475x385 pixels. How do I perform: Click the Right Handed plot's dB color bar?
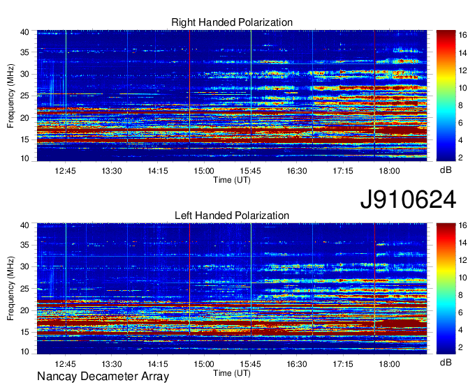(x=446, y=96)
